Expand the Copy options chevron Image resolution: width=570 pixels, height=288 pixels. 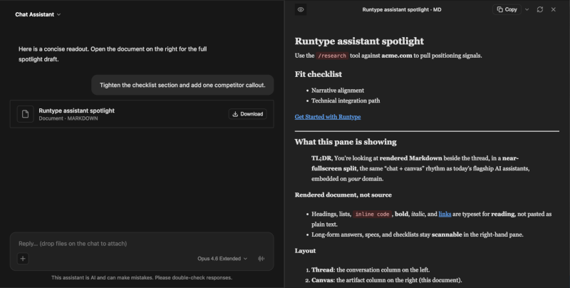pos(527,9)
